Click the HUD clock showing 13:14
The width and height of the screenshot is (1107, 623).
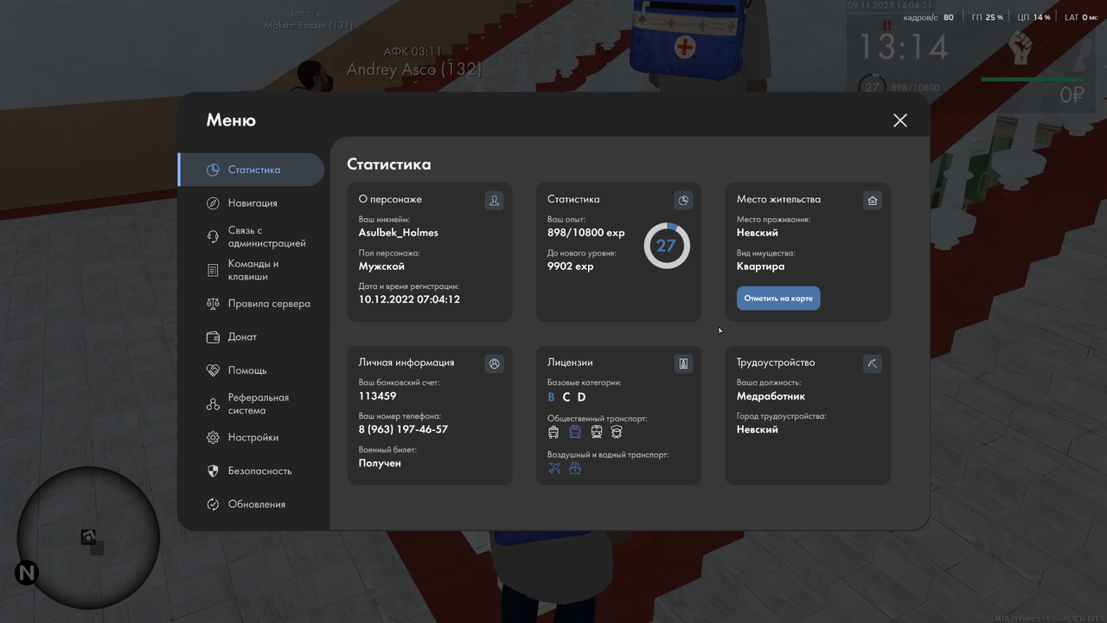[x=902, y=47]
